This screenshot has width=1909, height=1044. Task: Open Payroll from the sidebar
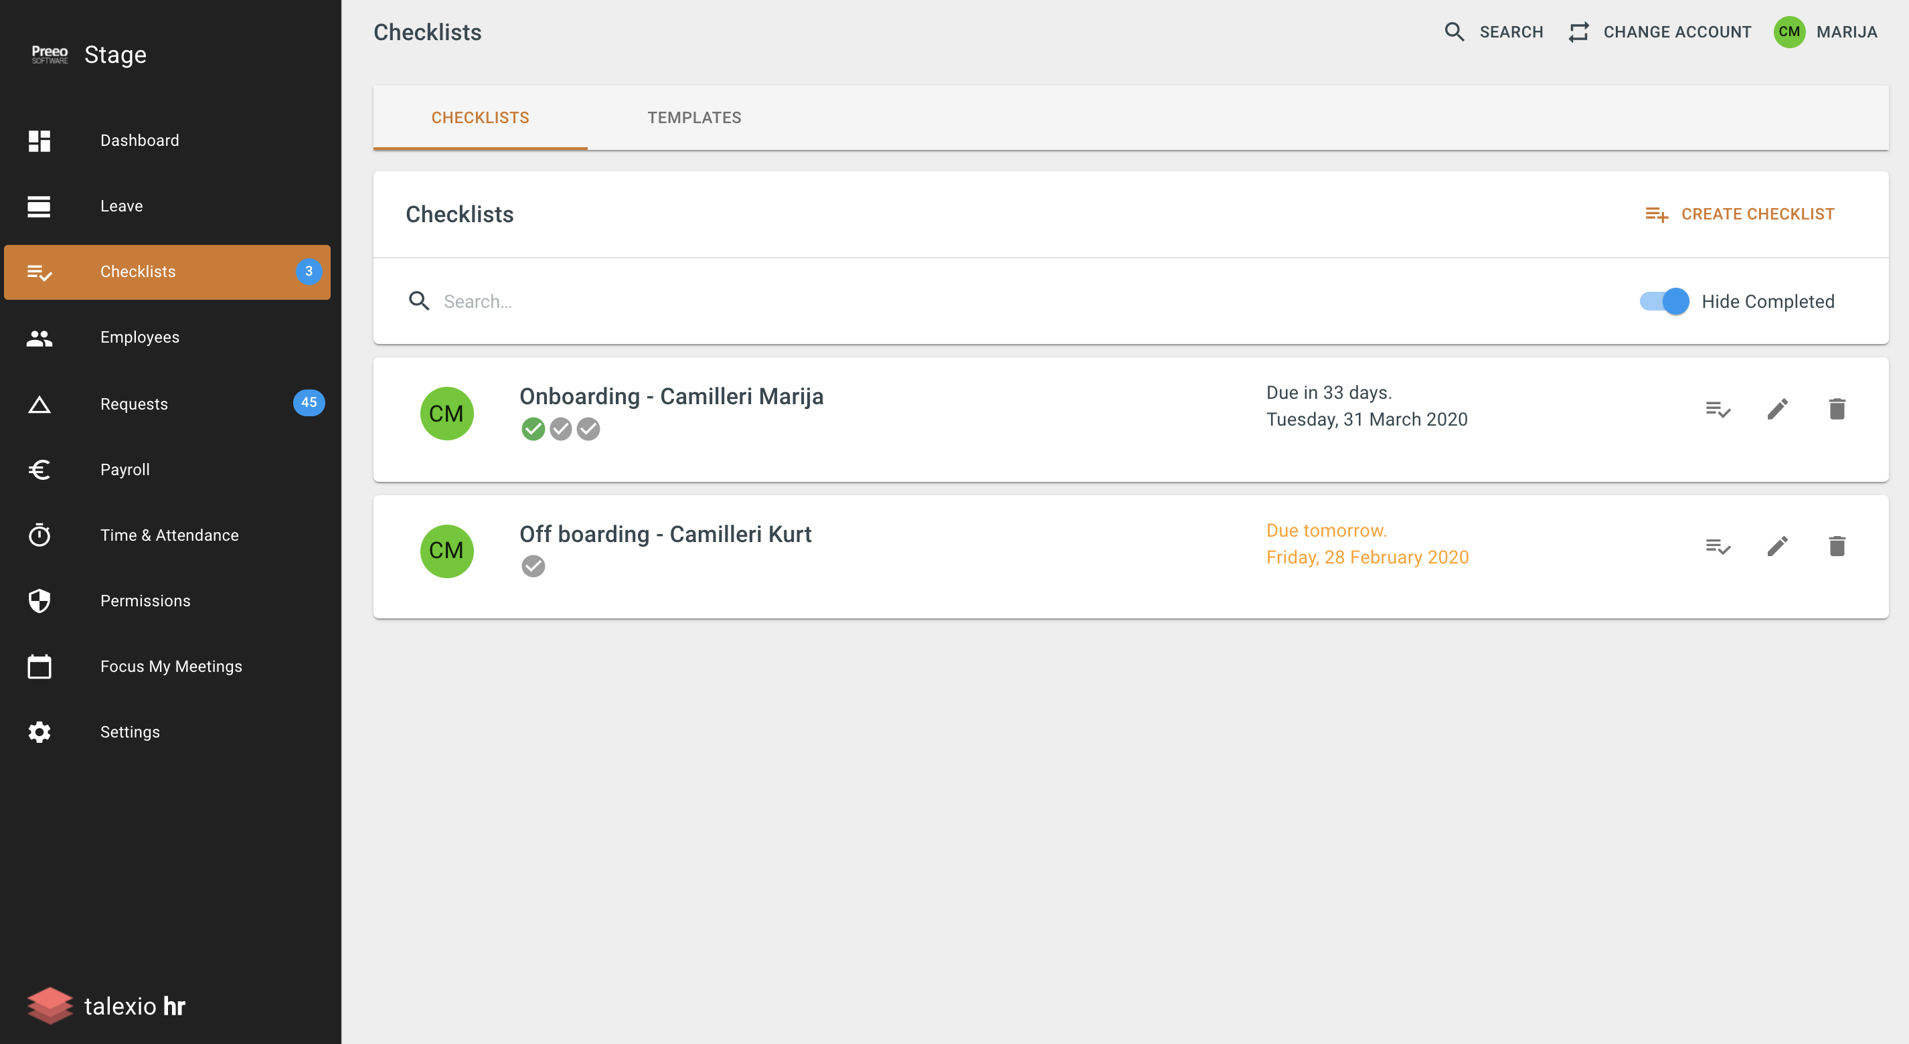(167, 470)
